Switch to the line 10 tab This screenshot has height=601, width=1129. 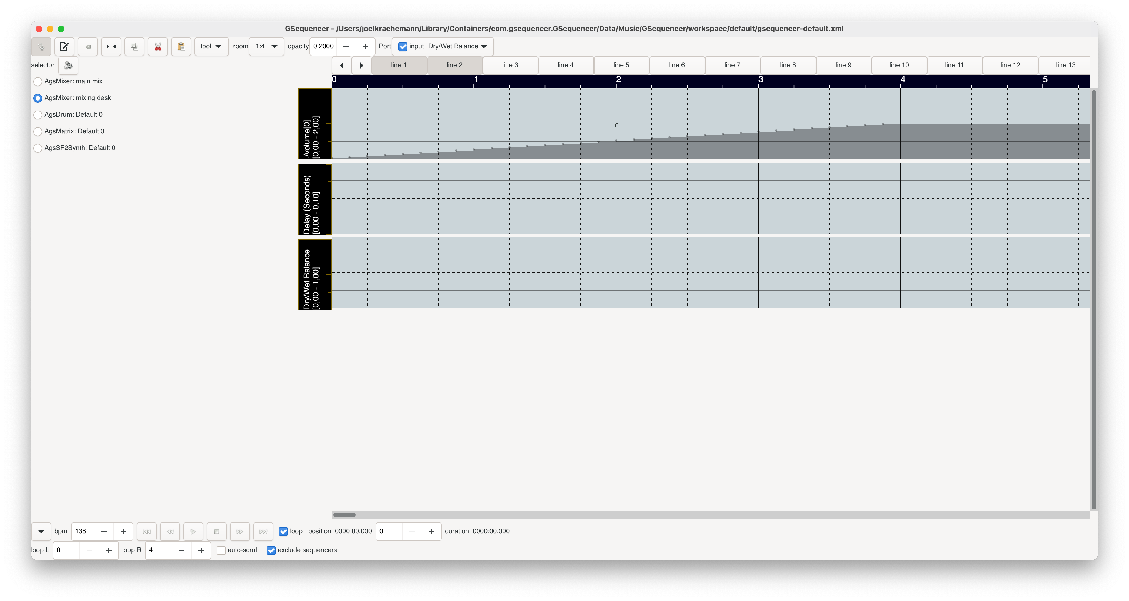coord(899,65)
